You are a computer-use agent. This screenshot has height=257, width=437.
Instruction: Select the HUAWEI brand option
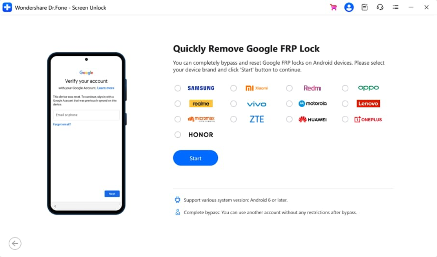[x=289, y=119]
